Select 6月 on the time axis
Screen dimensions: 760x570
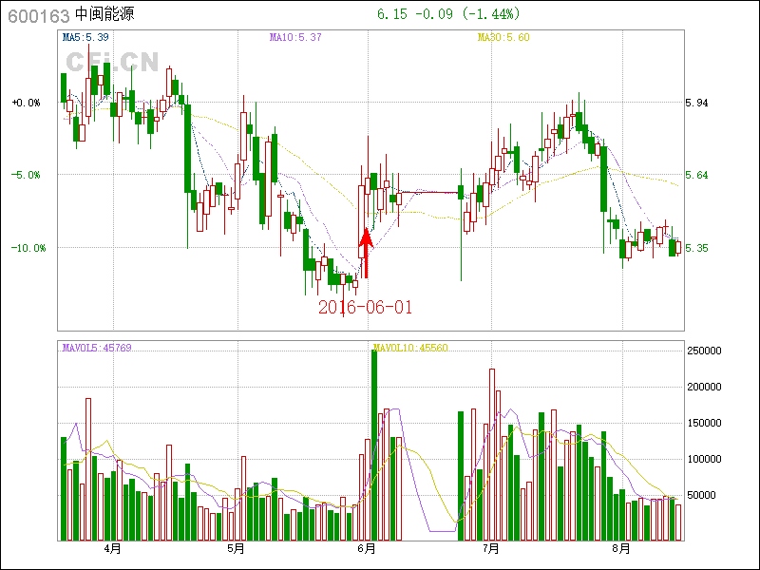[367, 549]
